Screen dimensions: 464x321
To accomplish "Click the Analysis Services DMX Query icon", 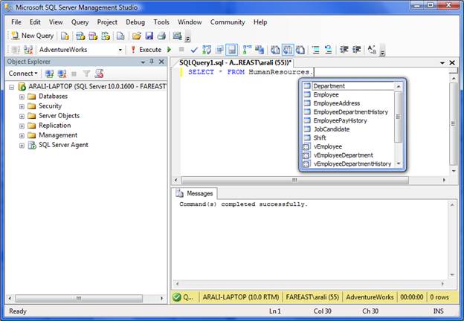I will [x=93, y=36].
